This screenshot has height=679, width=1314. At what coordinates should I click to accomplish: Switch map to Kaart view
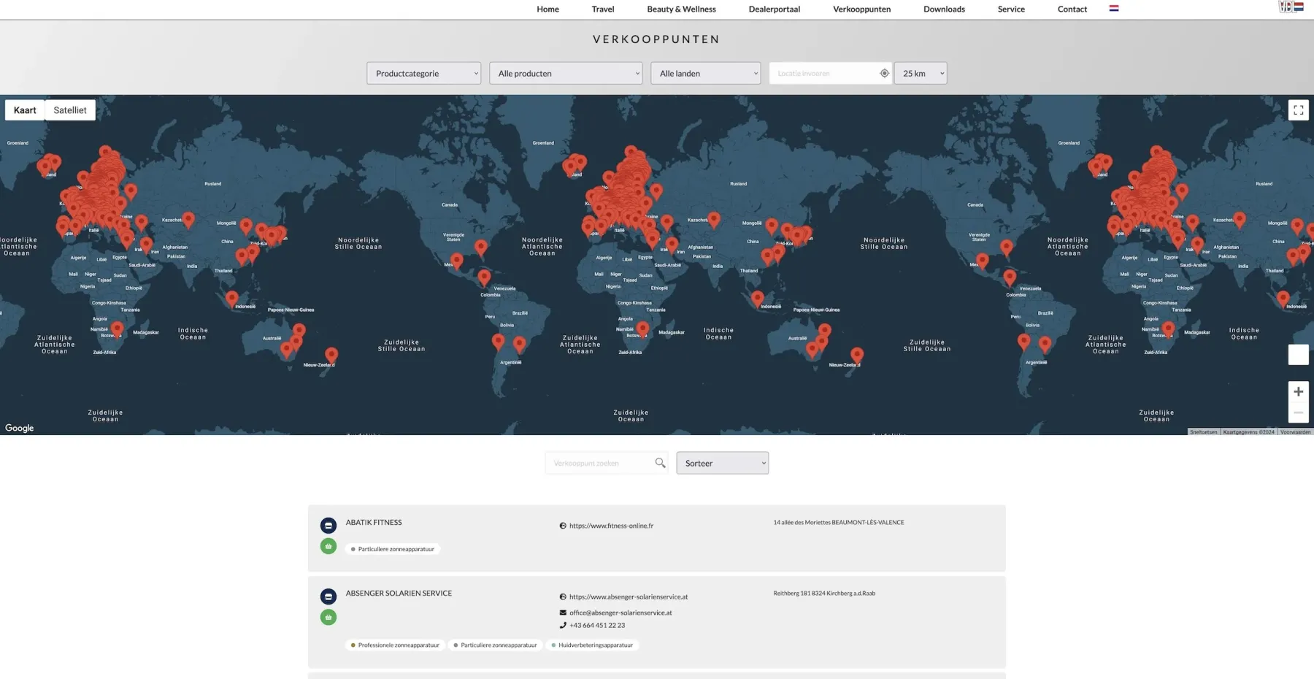[x=25, y=110]
